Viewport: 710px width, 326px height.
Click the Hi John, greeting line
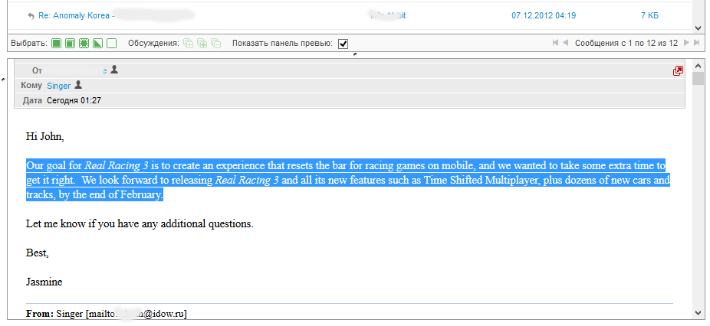click(45, 136)
